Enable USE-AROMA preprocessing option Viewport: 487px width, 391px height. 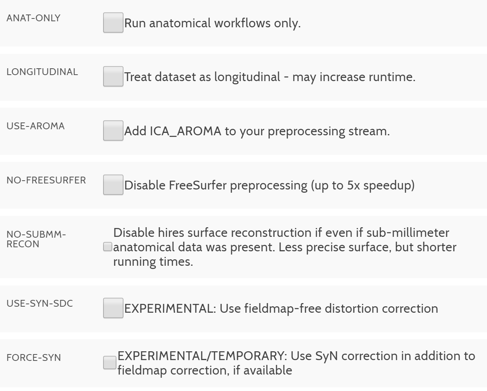113,131
